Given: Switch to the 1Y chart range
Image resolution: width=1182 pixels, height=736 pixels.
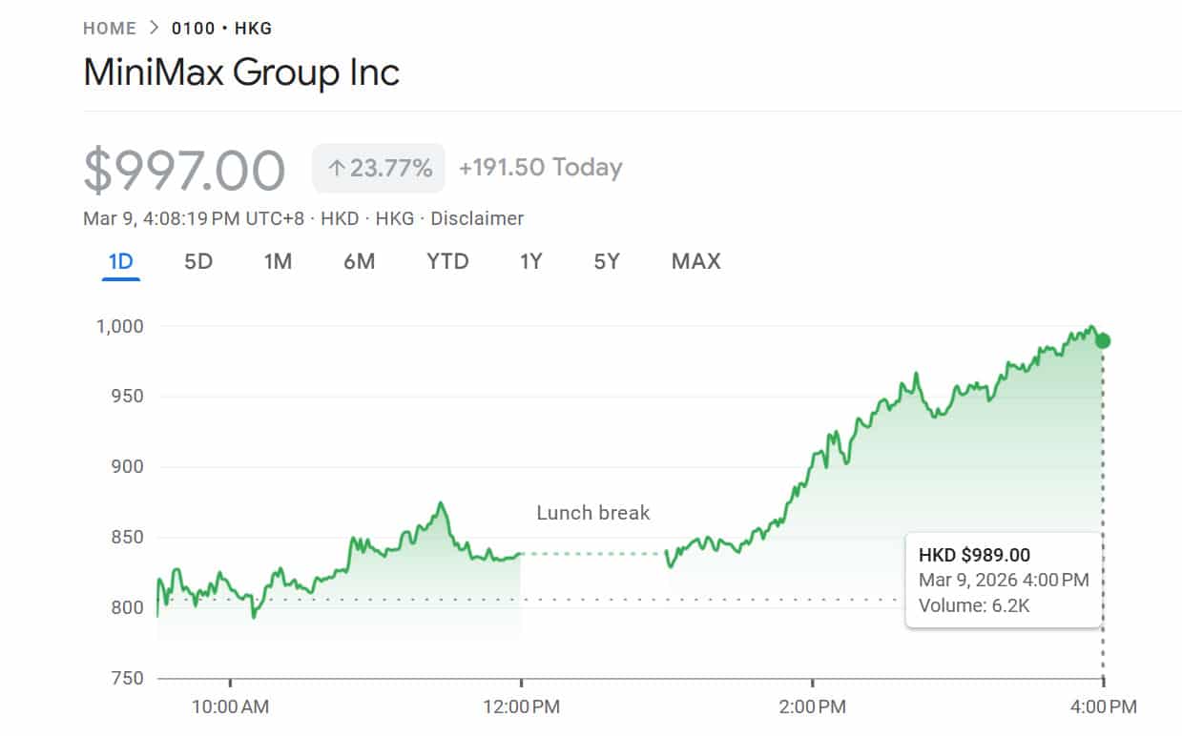Looking at the screenshot, I should click(531, 261).
